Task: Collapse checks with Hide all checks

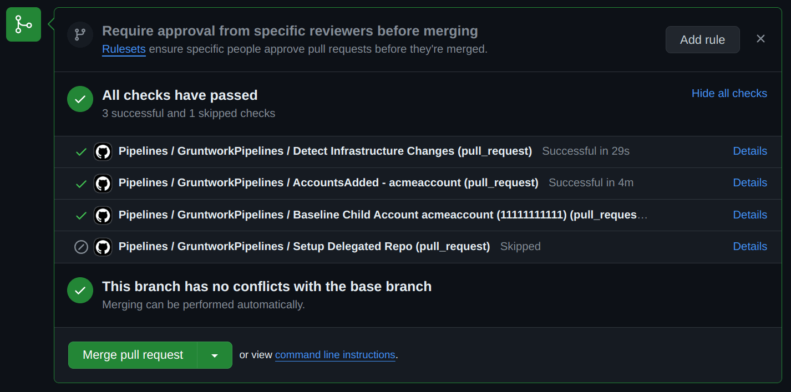Action: pyautogui.click(x=729, y=93)
